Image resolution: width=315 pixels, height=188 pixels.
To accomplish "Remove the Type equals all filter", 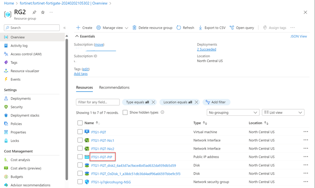I will pos(153,102).
